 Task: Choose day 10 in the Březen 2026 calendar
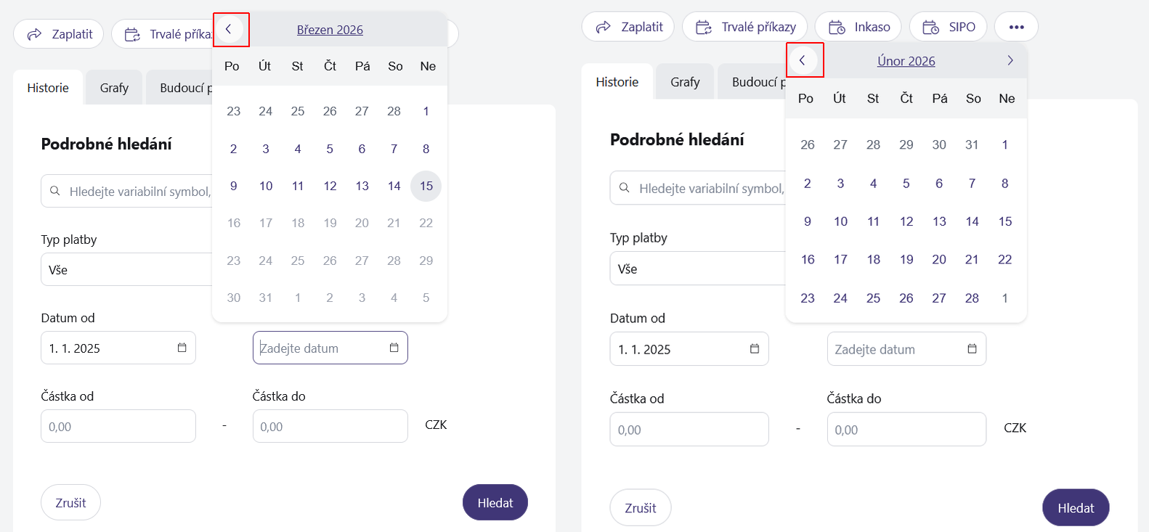pyautogui.click(x=266, y=186)
